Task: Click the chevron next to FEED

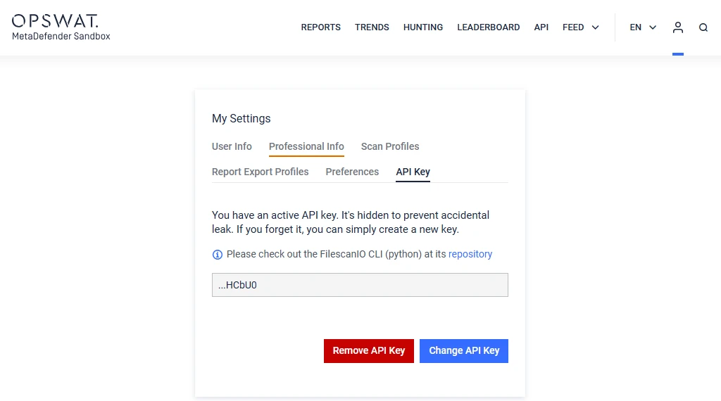Action: (x=596, y=27)
